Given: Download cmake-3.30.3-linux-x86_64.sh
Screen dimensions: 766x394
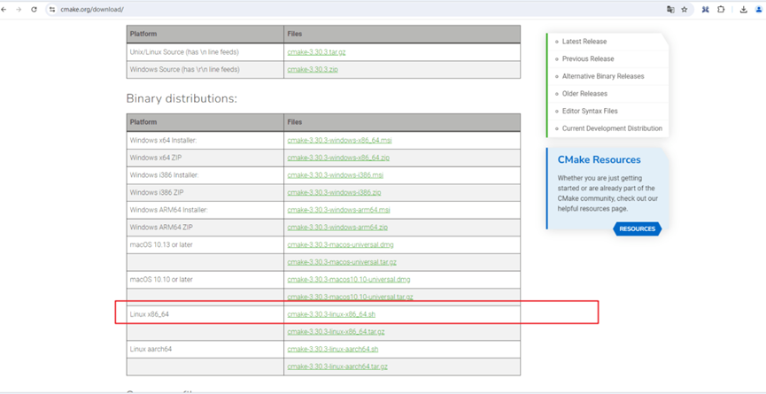Looking at the screenshot, I should tap(331, 314).
